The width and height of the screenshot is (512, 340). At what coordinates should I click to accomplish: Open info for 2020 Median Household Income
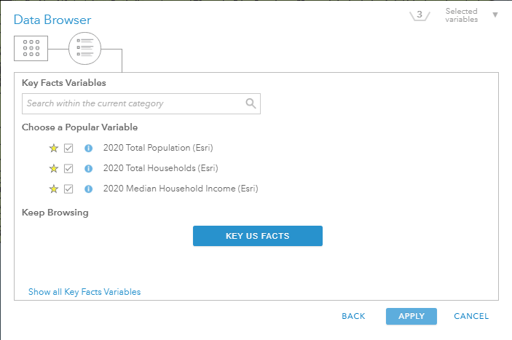[89, 189]
